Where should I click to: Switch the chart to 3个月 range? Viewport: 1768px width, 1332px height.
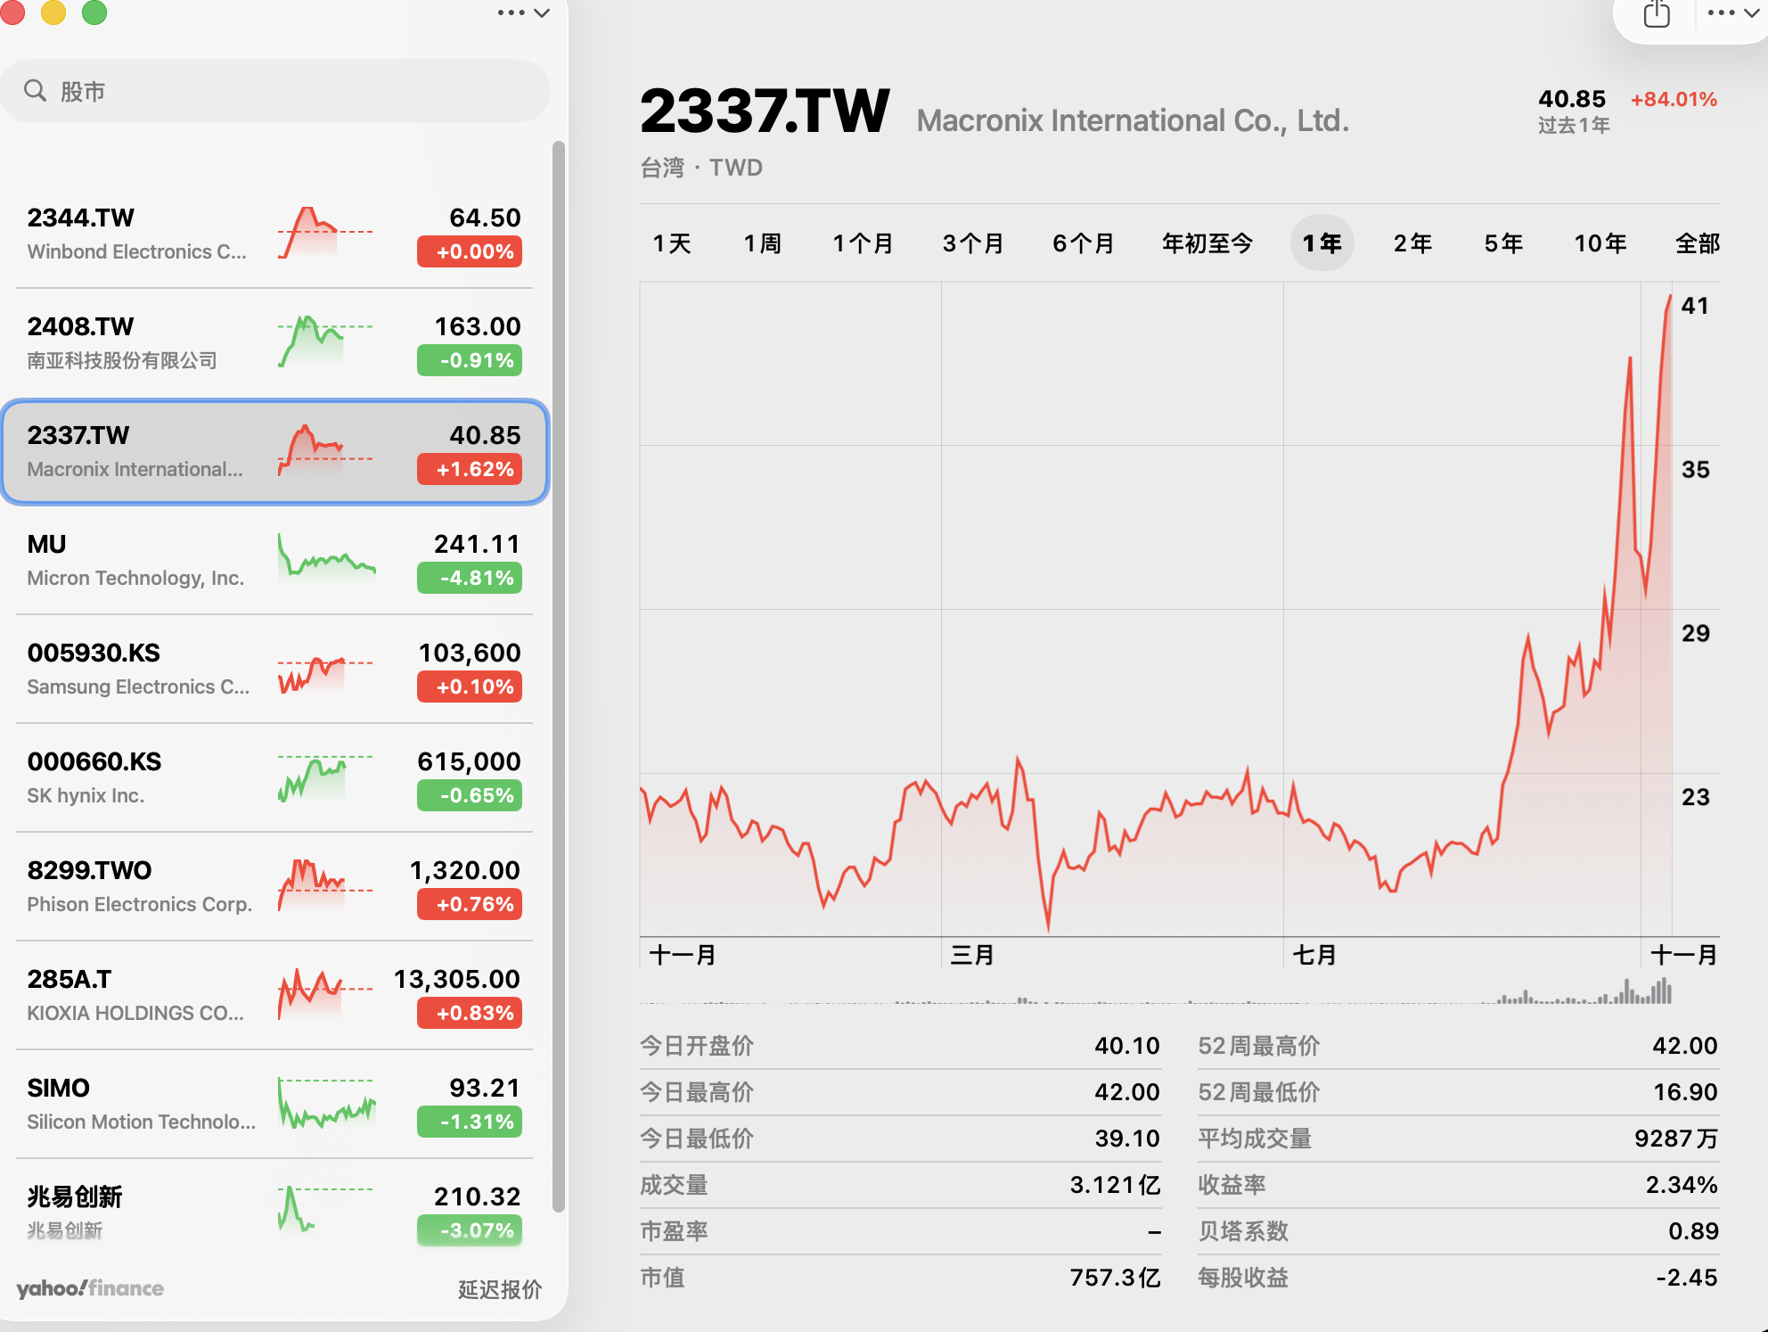coord(972,243)
